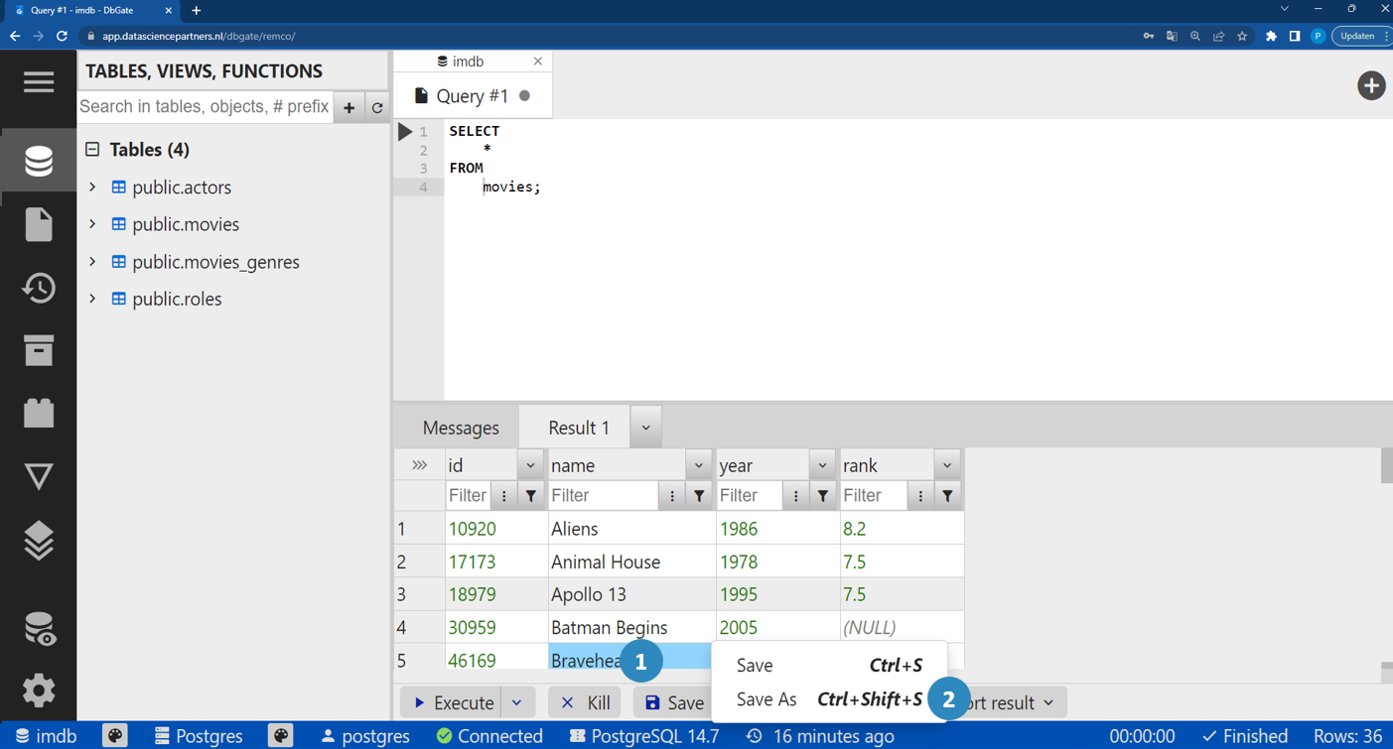This screenshot has height=749, width=1393.
Task: Add new tab with round plus button
Action: 1371,85
